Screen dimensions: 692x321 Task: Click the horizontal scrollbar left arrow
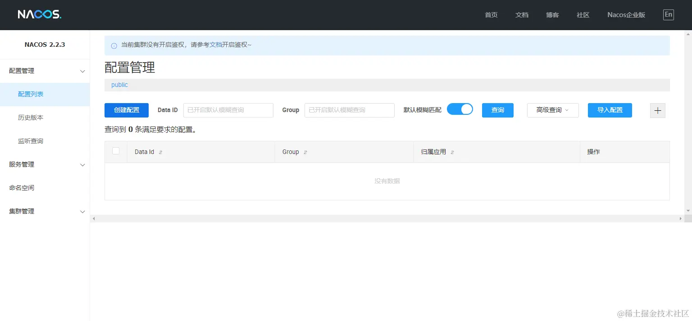pyautogui.click(x=94, y=218)
